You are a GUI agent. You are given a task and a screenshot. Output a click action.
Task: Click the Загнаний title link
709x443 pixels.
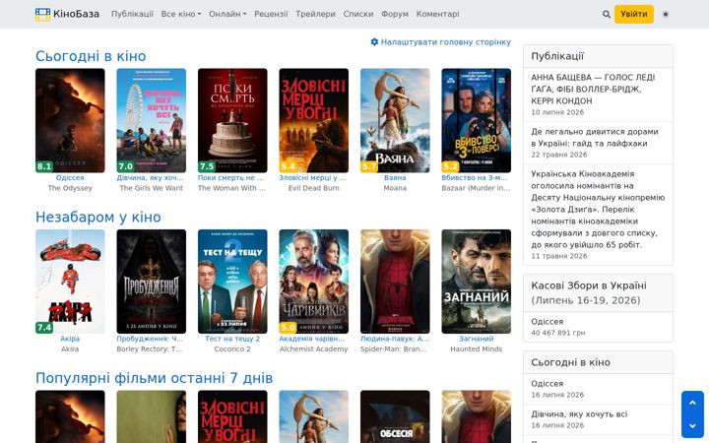477,339
